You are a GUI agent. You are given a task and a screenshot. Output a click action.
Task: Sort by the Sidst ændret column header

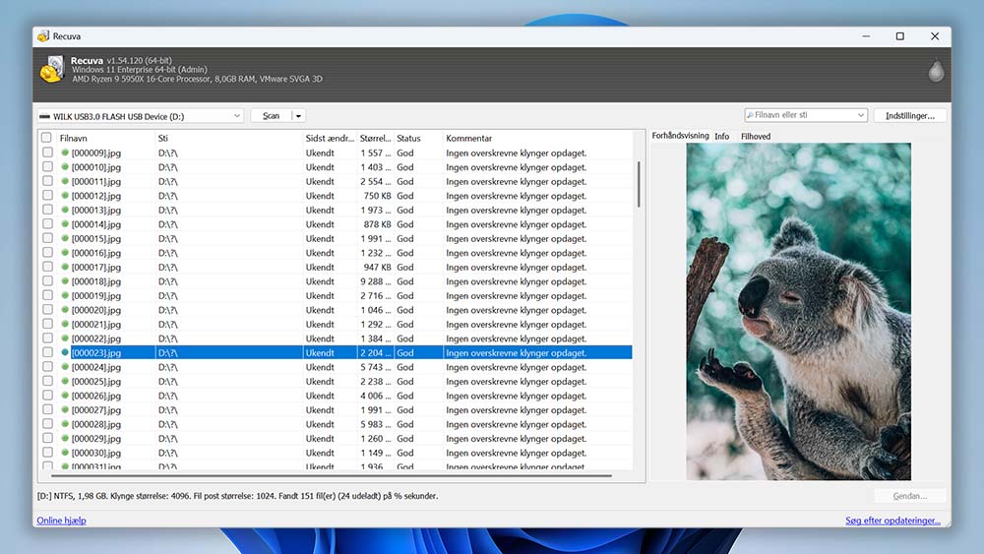(x=330, y=138)
